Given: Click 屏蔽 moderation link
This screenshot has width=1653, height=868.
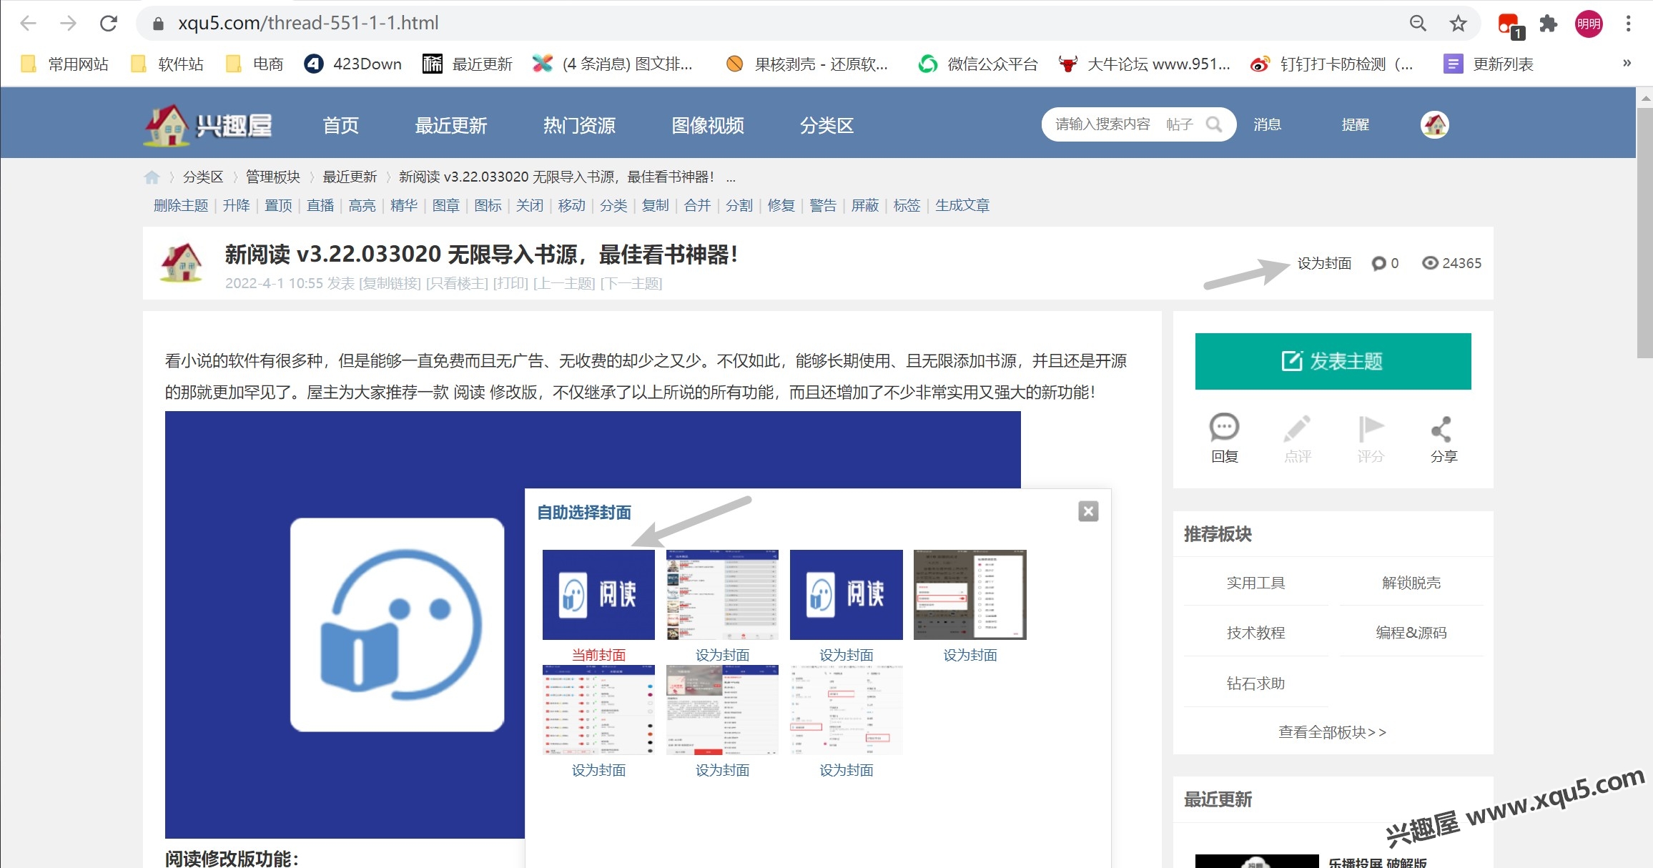Looking at the screenshot, I should [864, 206].
